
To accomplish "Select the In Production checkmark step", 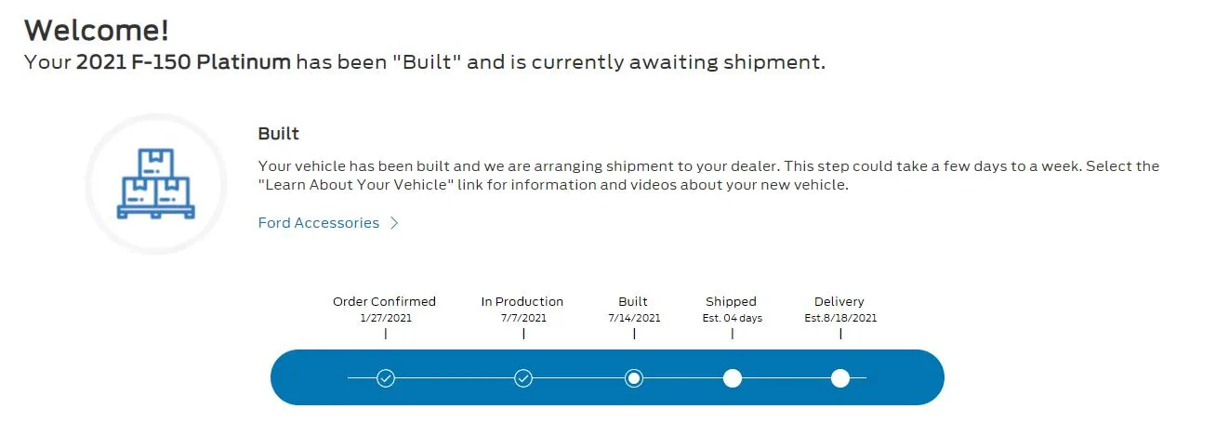I will click(523, 378).
